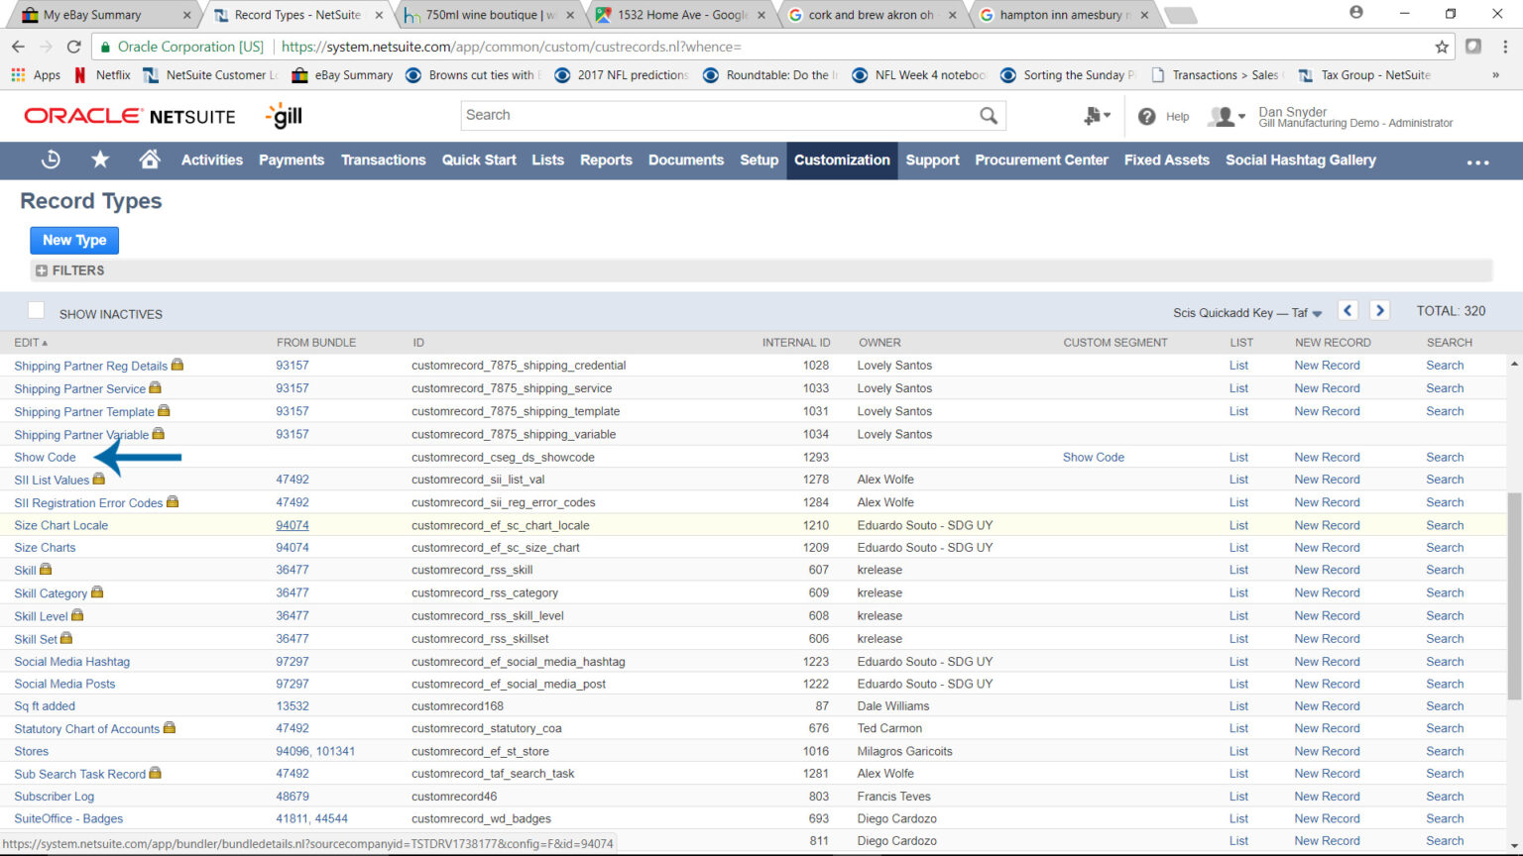
Task: Open the Reports menu
Action: click(606, 160)
